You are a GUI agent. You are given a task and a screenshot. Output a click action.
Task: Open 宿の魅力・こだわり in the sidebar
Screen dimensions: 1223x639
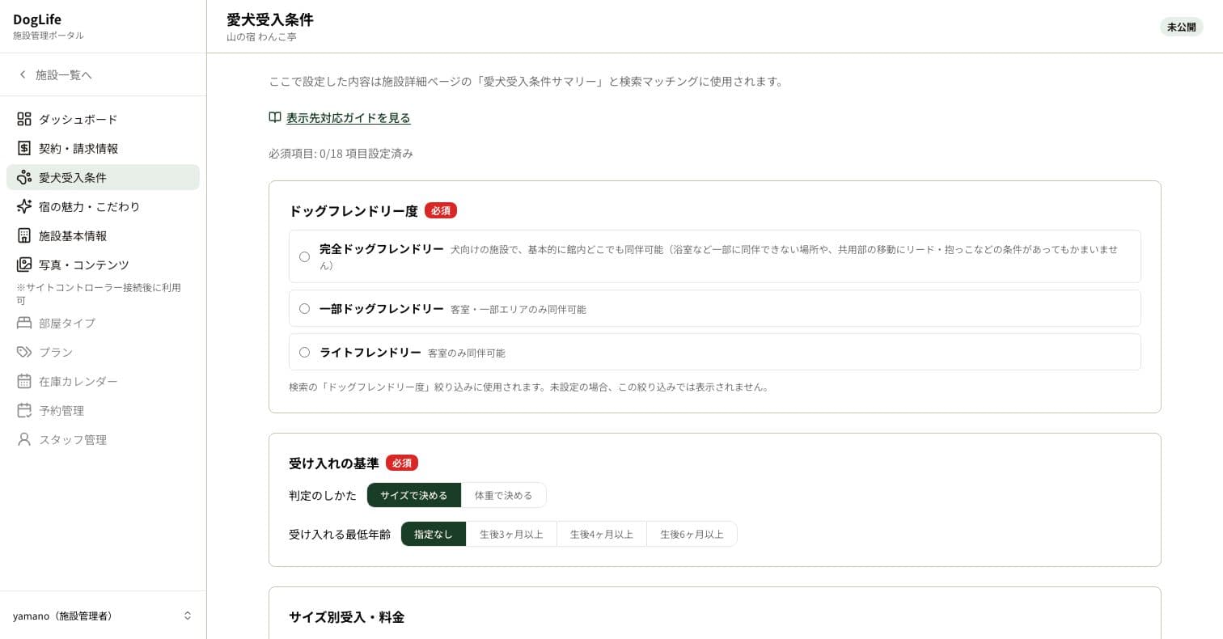tap(103, 206)
